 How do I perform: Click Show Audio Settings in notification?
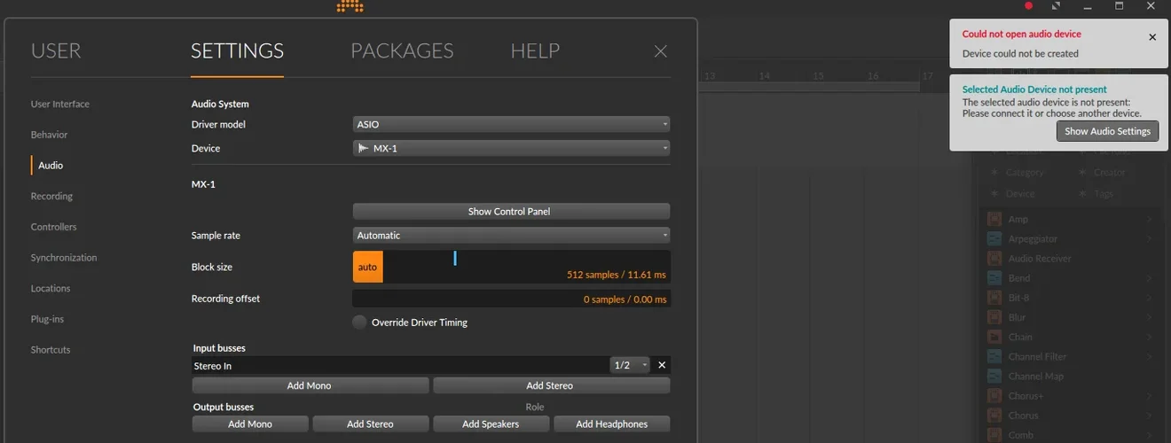[x=1107, y=131]
